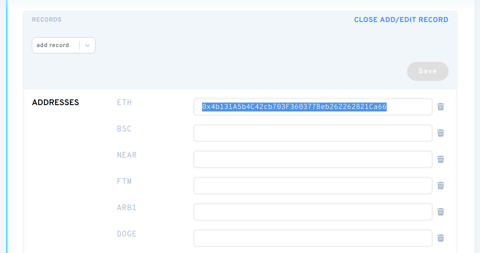The height and width of the screenshot is (253, 480).
Task: Click the add record chevron arrow
Action: (87, 45)
